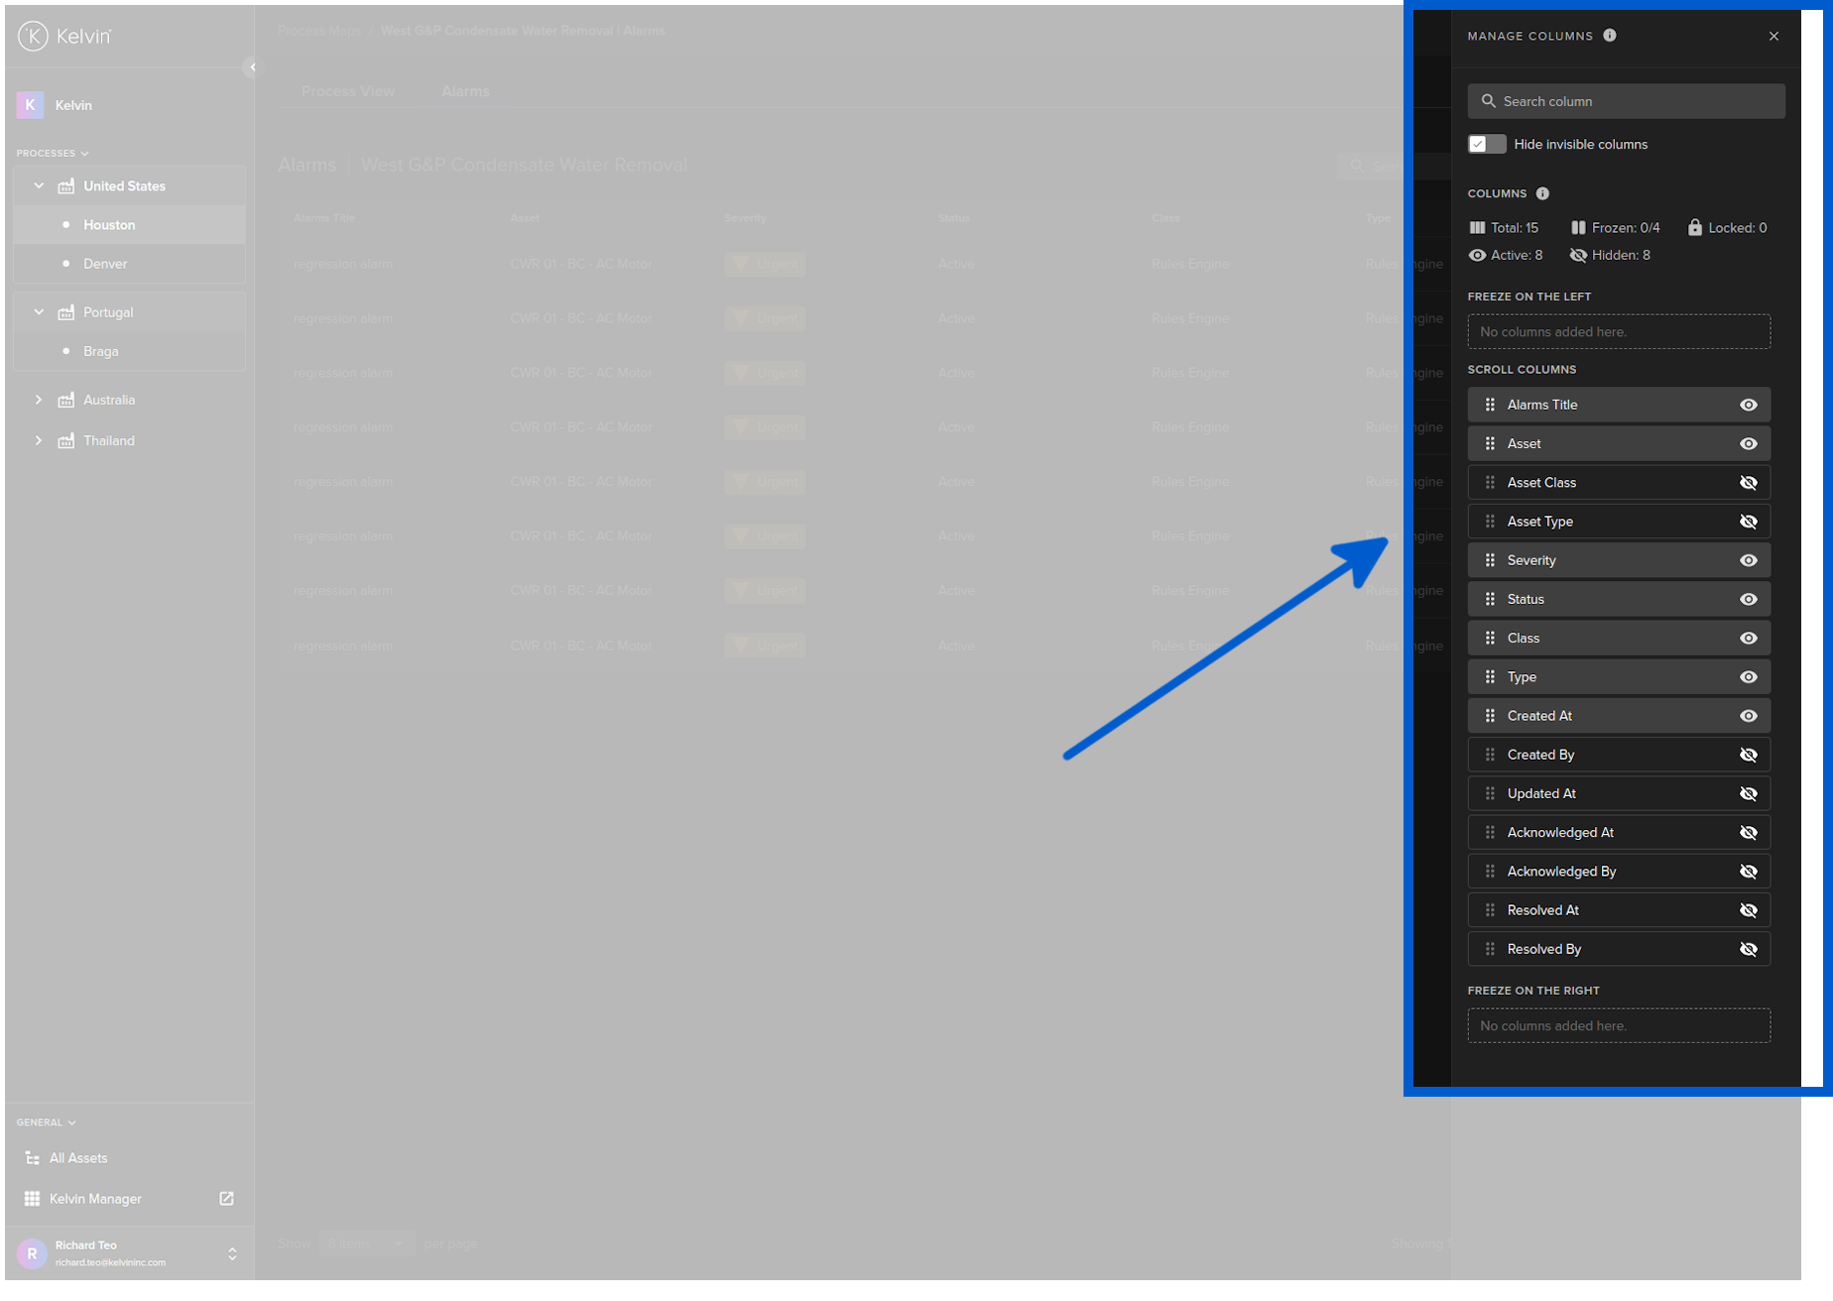Select Houston from the sidebar
Image resolution: width=1833 pixels, height=1301 pixels.
(109, 224)
